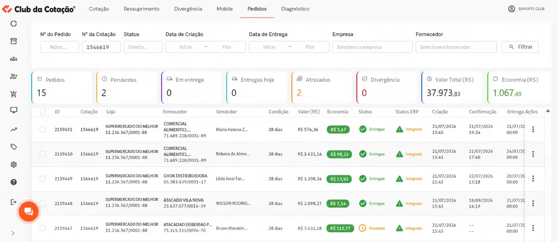The height and width of the screenshot is (242, 559).
Task: Click the help question mark icon
Action: click(14, 182)
